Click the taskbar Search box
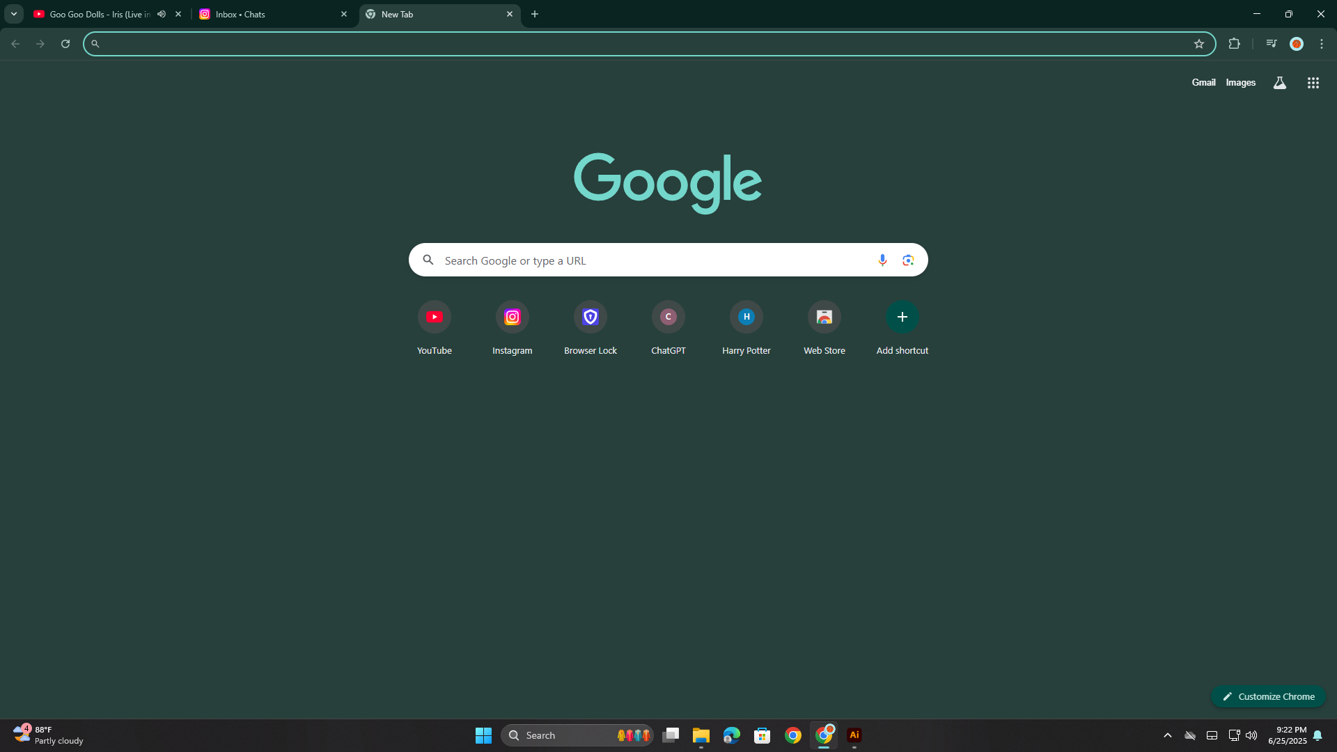Viewport: 1337px width, 752px height. (577, 735)
